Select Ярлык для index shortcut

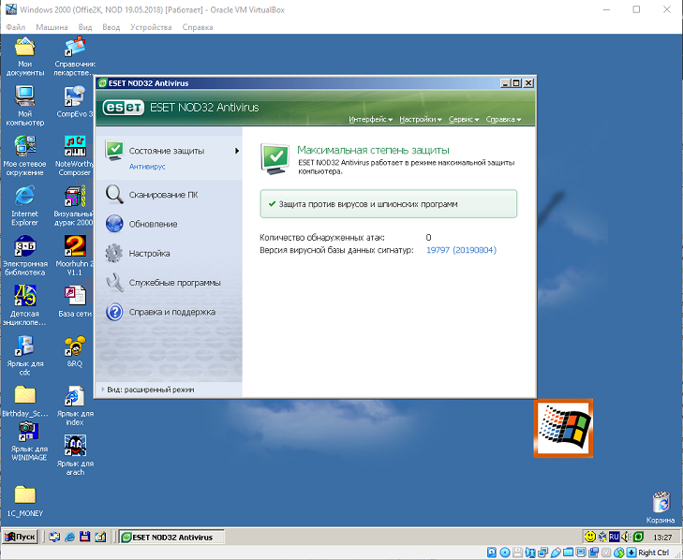pyautogui.click(x=75, y=405)
